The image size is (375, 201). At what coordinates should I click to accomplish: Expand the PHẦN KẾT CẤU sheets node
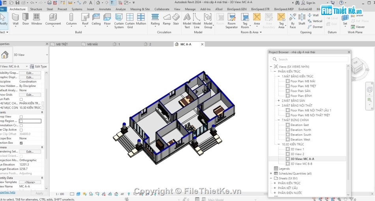point(275,188)
